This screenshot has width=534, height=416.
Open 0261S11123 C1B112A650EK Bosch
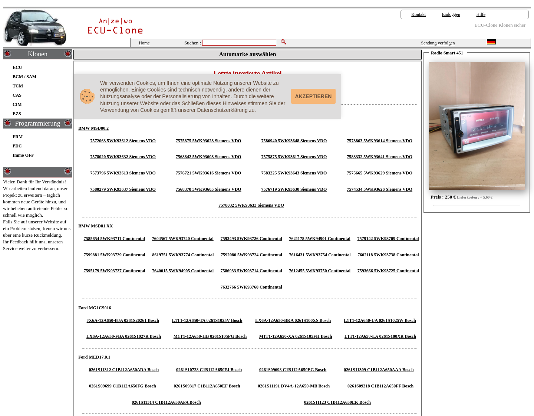tap(337, 402)
